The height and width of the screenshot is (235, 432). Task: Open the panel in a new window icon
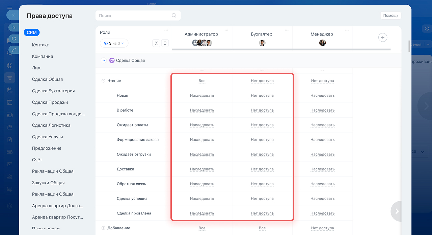click(14, 39)
